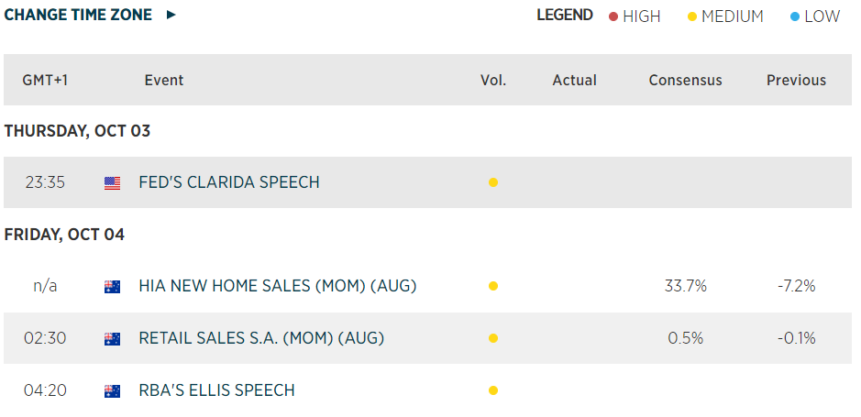The image size is (861, 417).
Task: Click the Consensus column header
Action: click(685, 81)
